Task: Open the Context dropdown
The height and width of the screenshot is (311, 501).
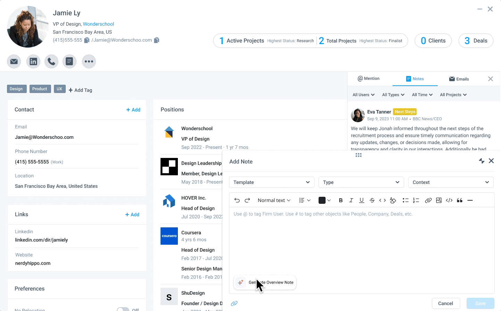Action: tap(451, 182)
